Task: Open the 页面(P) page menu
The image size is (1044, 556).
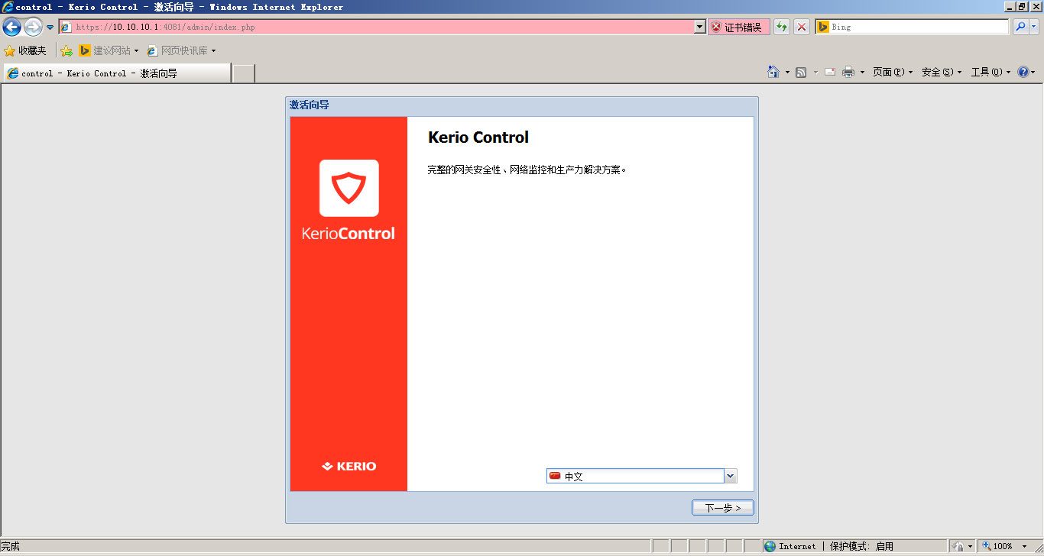Action: (x=893, y=72)
